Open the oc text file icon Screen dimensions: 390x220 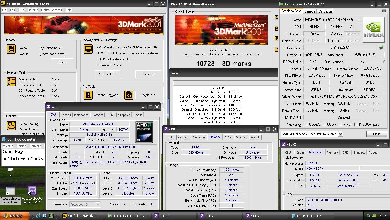point(10,172)
